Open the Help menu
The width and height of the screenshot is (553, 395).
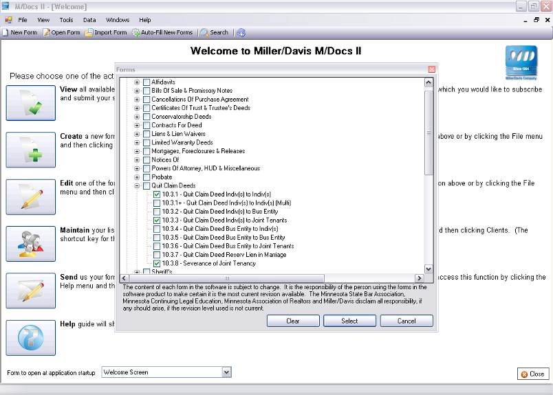coord(144,20)
